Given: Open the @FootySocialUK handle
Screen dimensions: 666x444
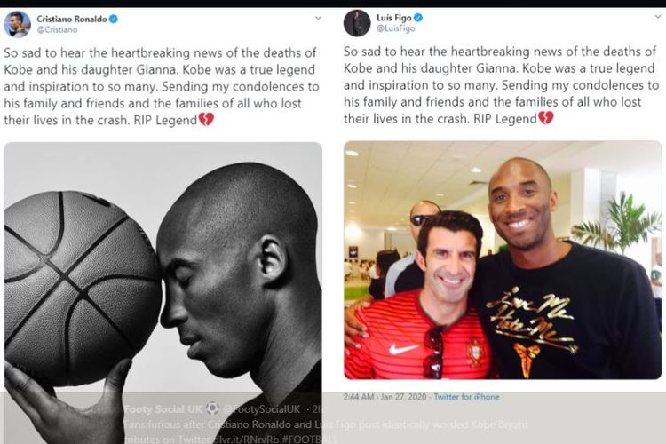Looking at the screenshot, I should point(262,409).
